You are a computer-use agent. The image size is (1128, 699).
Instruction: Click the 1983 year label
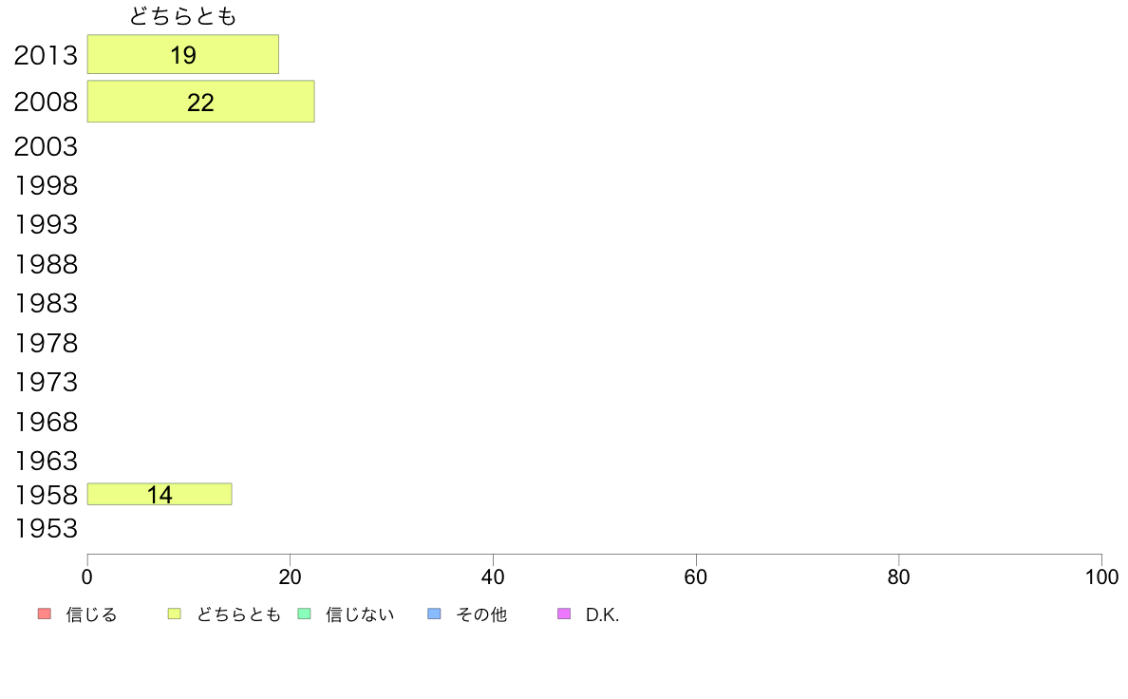(46, 303)
